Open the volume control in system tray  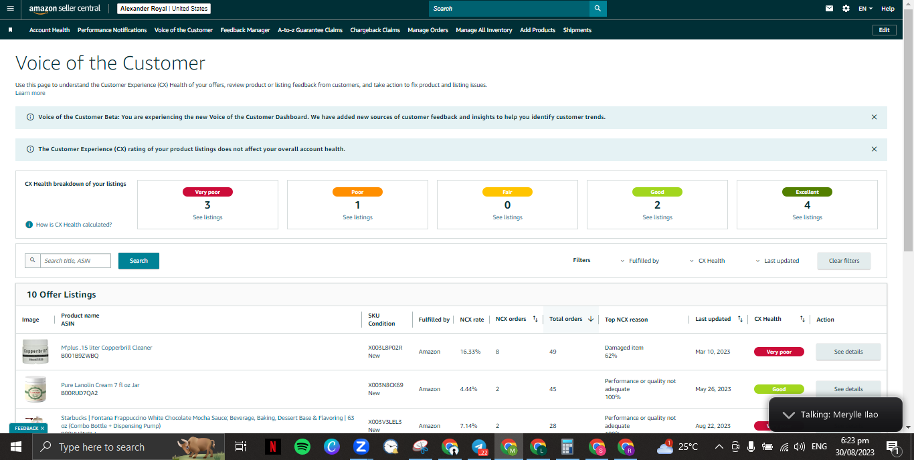800,447
